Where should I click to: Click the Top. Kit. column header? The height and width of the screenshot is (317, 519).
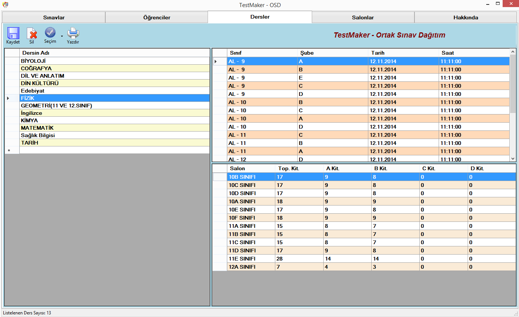pos(299,168)
